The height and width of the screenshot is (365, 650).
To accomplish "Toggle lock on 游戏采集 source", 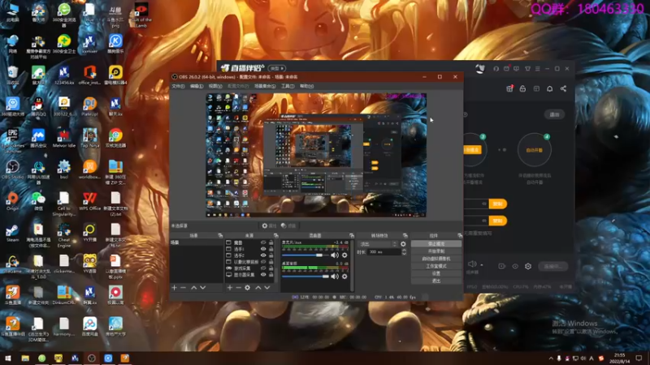I will pos(271,268).
